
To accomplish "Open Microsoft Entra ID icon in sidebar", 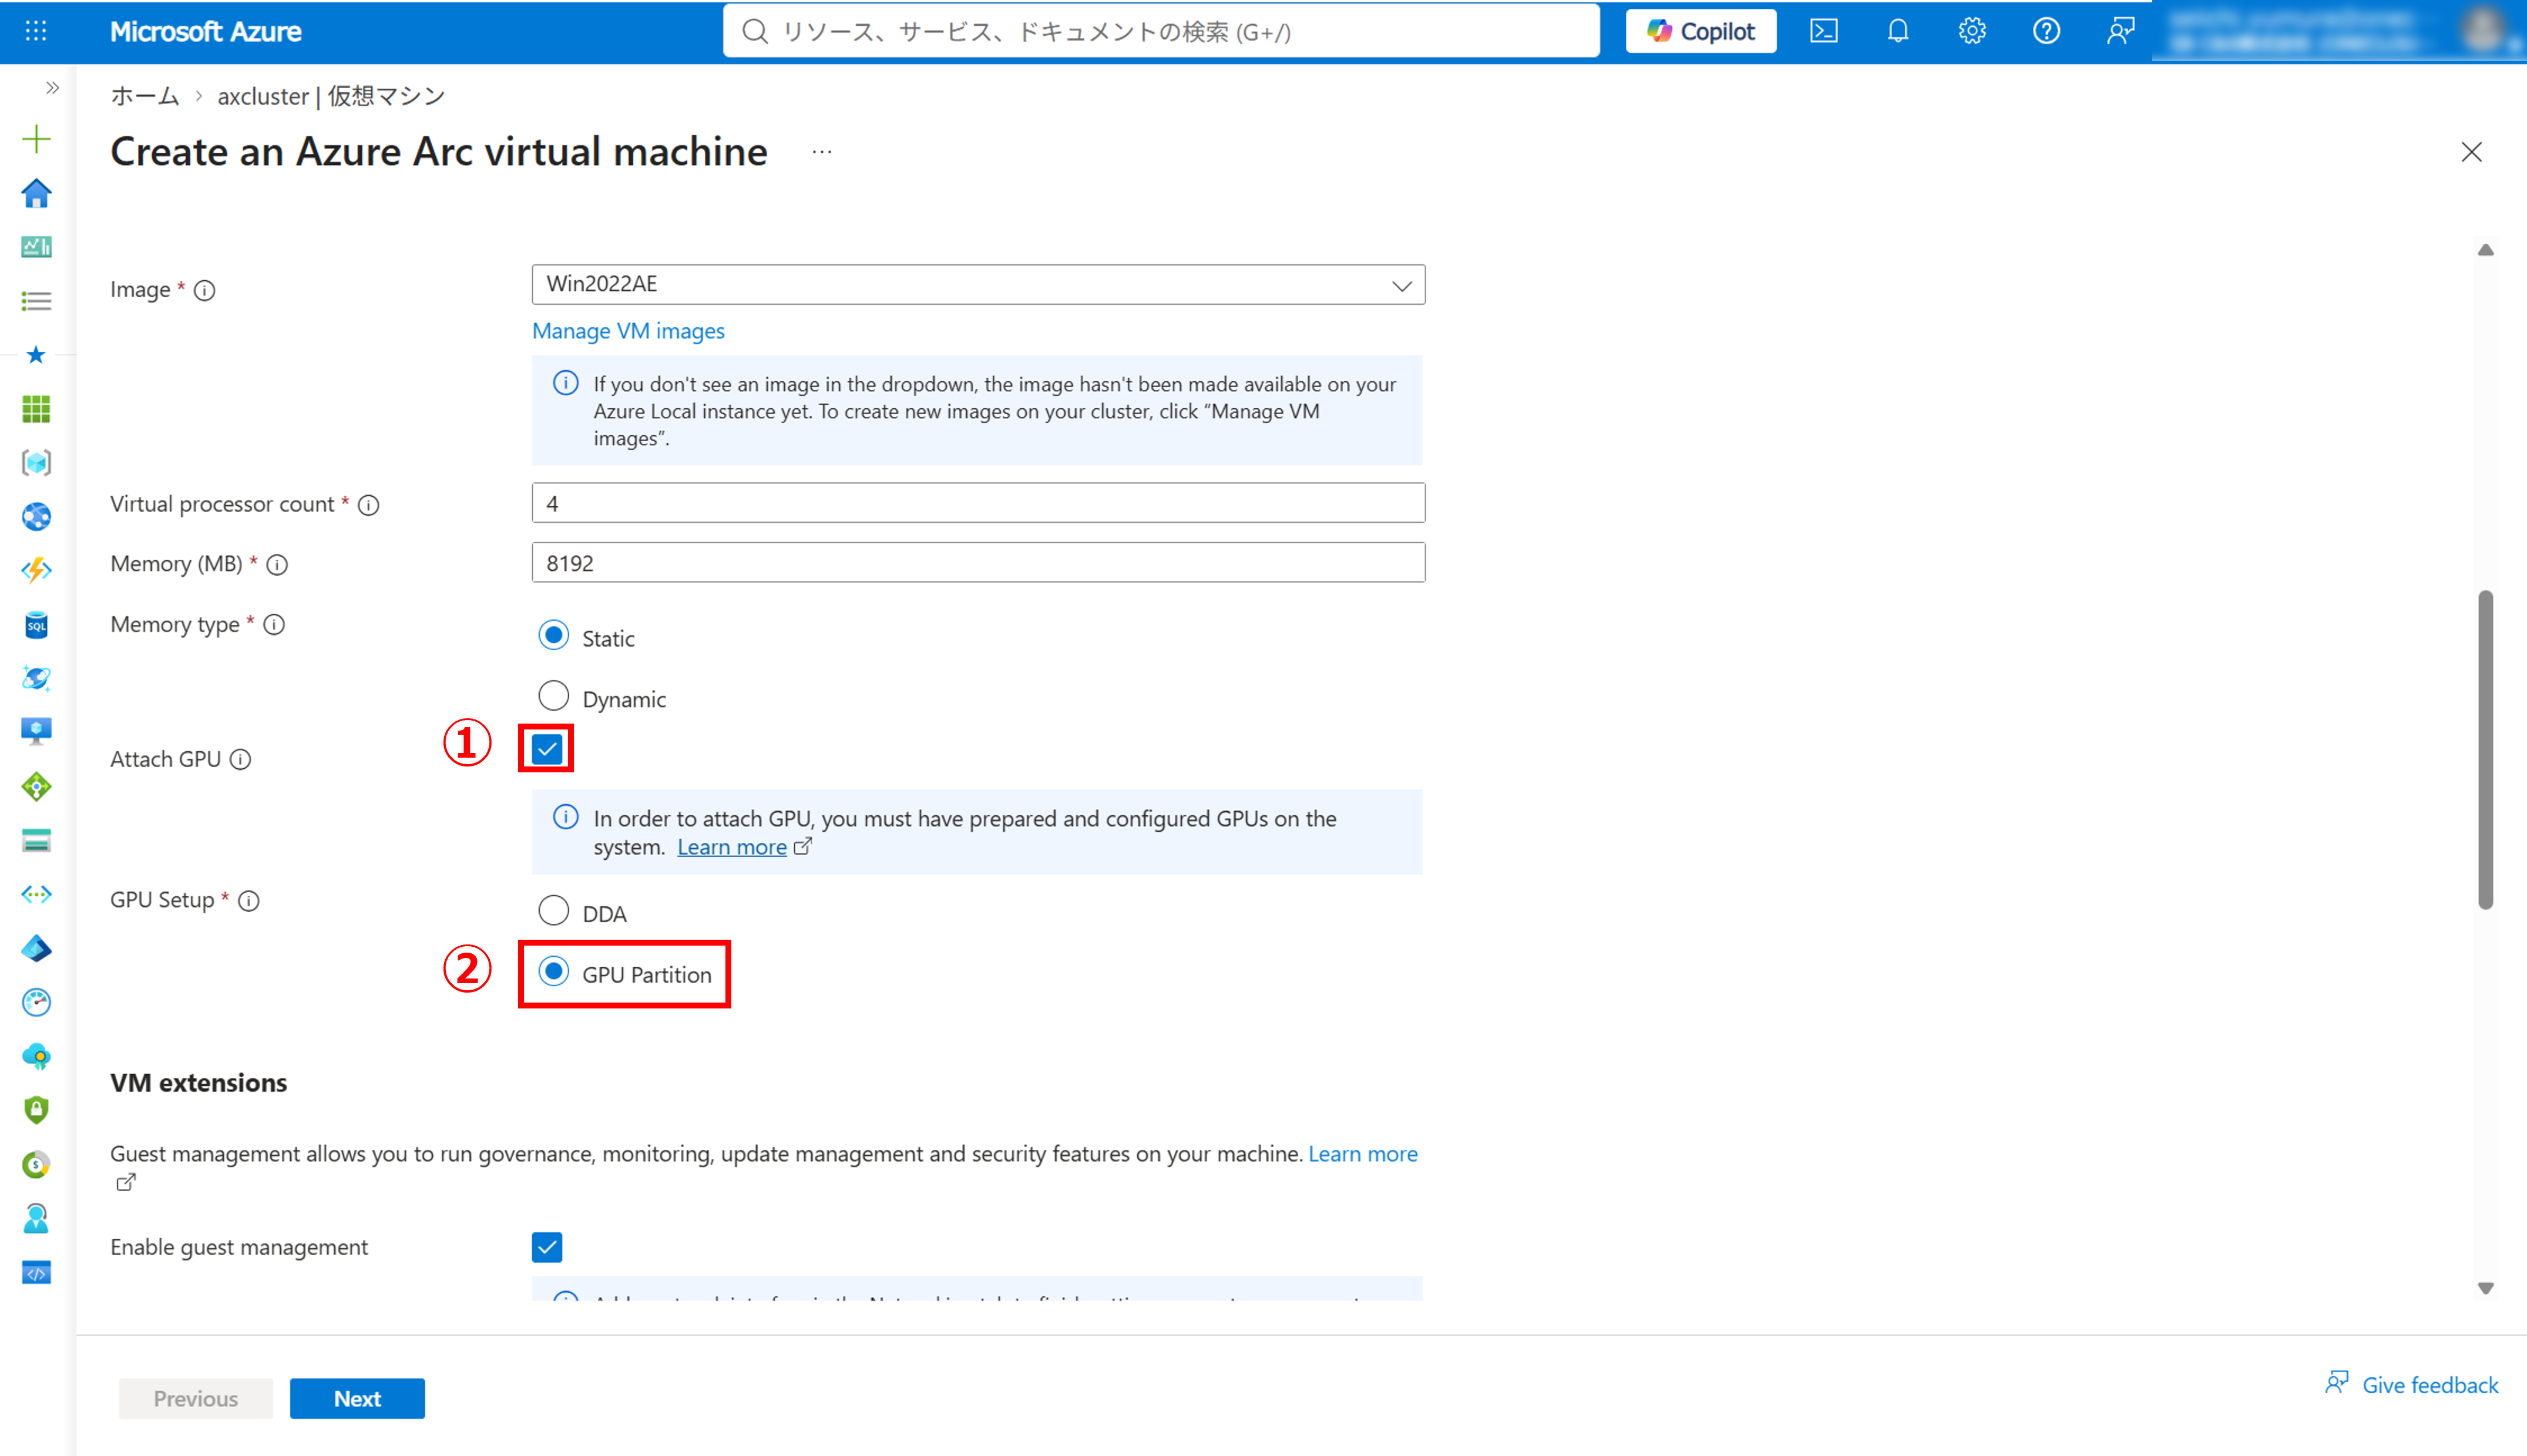I will coord(36,949).
